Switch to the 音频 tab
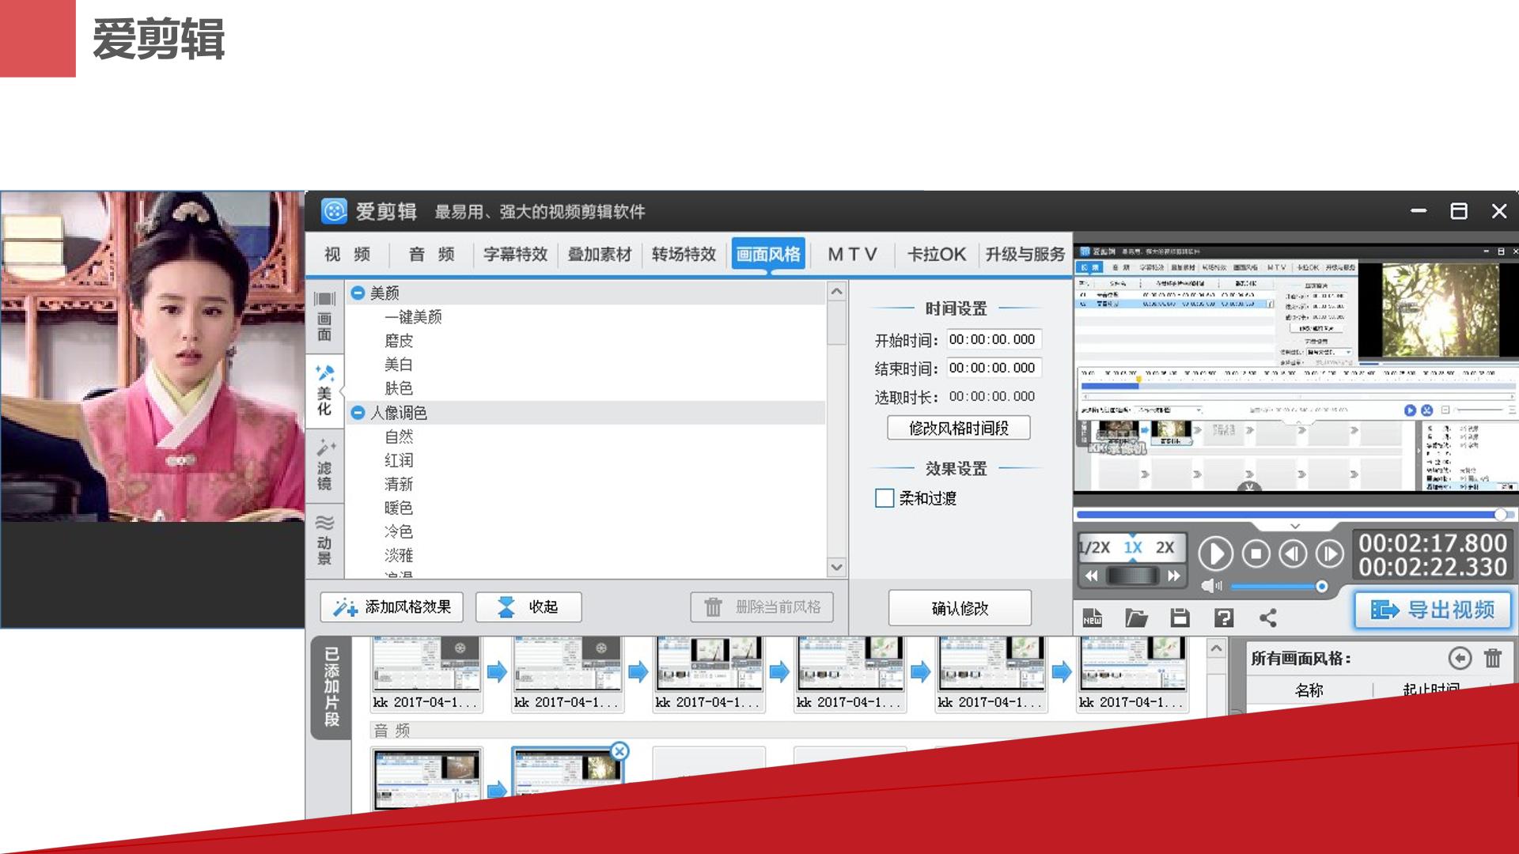 (431, 255)
